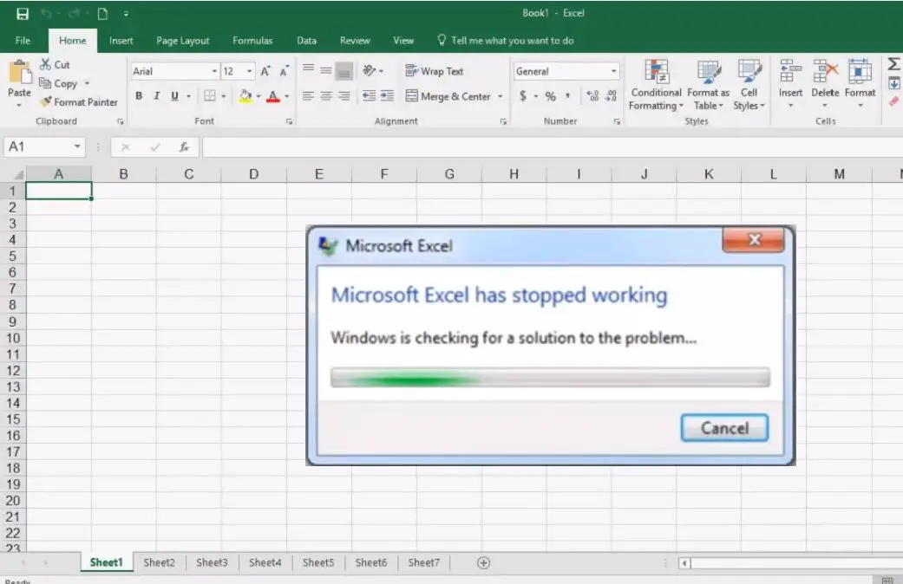
Task: Toggle Wrap Text
Action: [435, 71]
